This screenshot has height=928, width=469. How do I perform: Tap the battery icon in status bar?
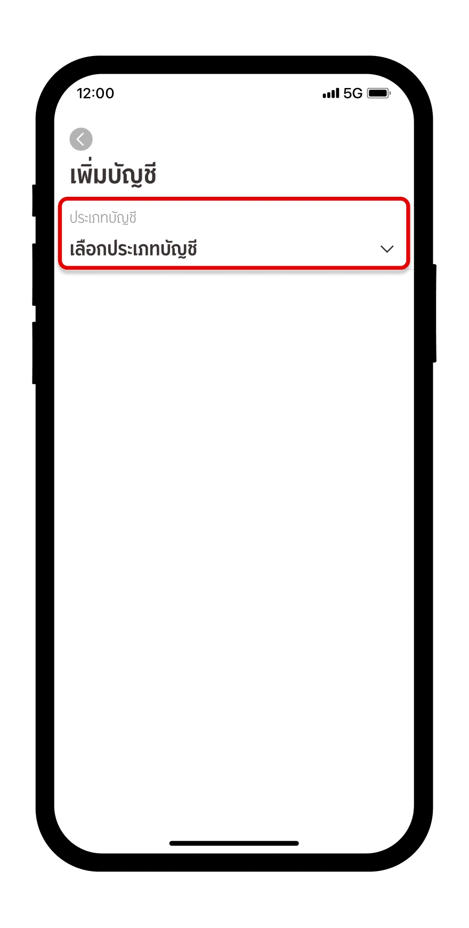pos(379,93)
